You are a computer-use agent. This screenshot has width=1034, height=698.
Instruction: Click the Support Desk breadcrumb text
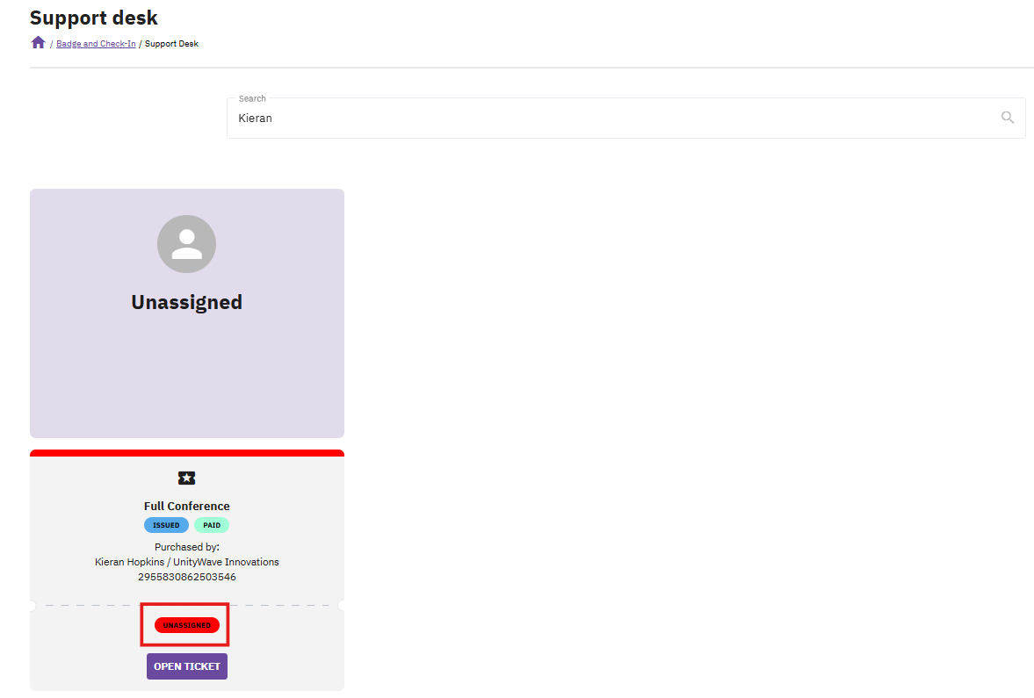click(171, 44)
